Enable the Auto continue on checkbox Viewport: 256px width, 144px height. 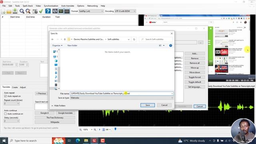[x=5, y=114]
